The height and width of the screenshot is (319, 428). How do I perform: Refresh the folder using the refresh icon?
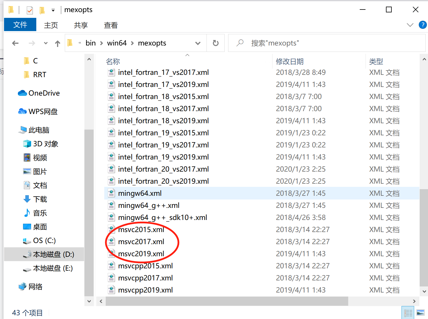click(215, 43)
